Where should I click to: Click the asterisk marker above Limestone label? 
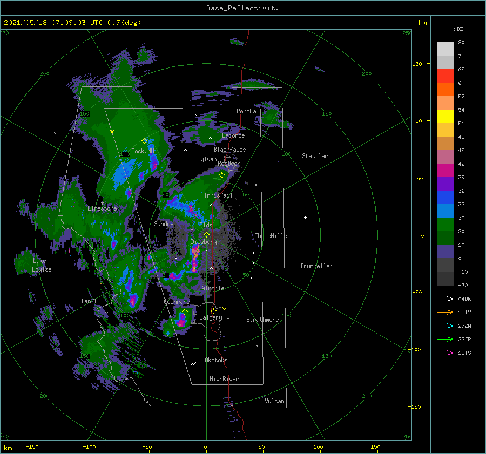click(102, 204)
